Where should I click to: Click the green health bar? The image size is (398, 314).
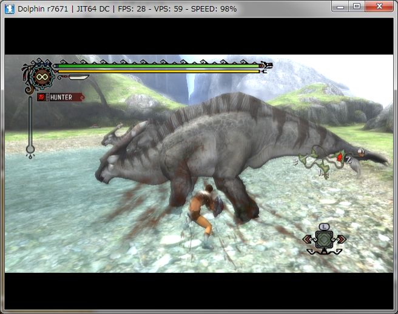point(159,65)
